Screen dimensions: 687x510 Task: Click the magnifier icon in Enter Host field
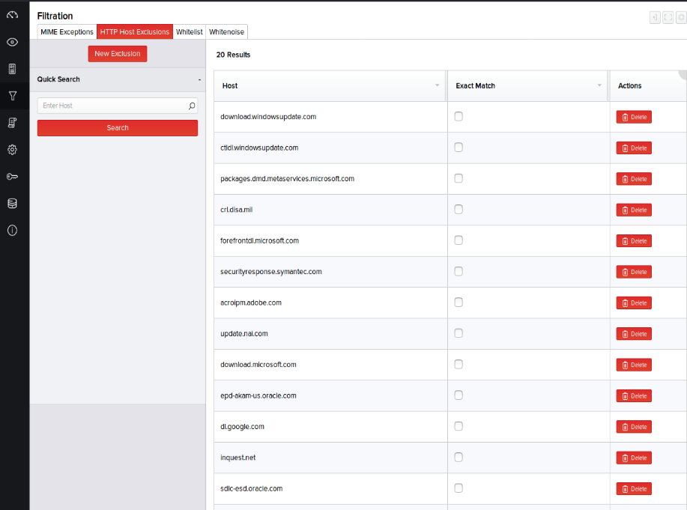pos(192,106)
